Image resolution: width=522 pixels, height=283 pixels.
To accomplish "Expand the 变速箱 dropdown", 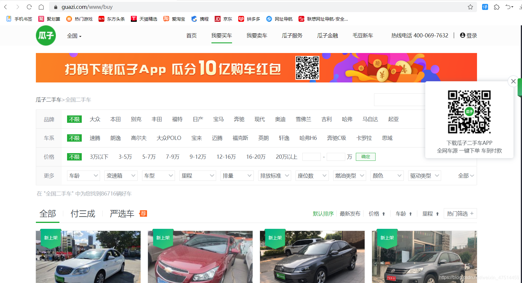I will [121, 176].
